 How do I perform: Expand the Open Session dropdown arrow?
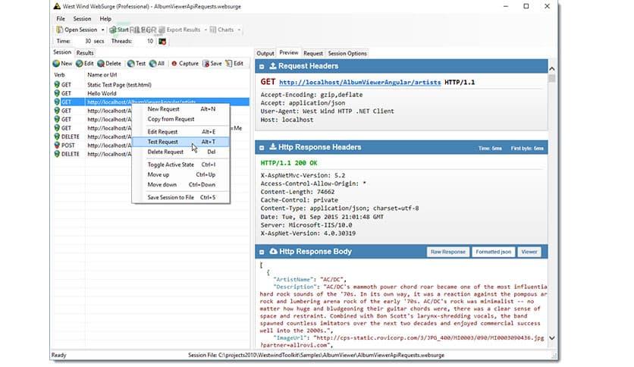click(x=103, y=30)
